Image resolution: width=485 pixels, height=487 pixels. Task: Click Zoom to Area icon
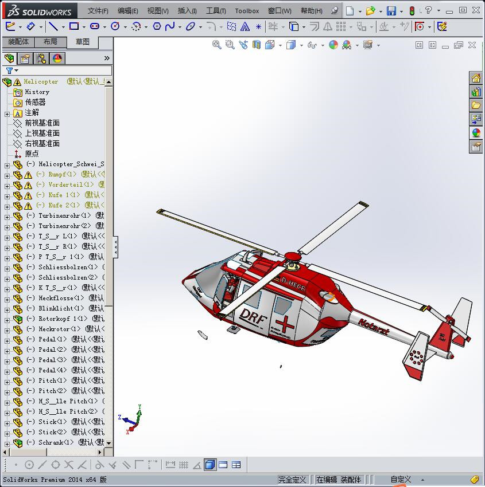point(230,45)
